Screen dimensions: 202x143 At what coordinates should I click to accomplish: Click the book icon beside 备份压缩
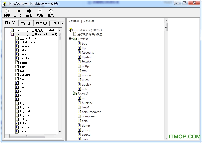[75, 94]
